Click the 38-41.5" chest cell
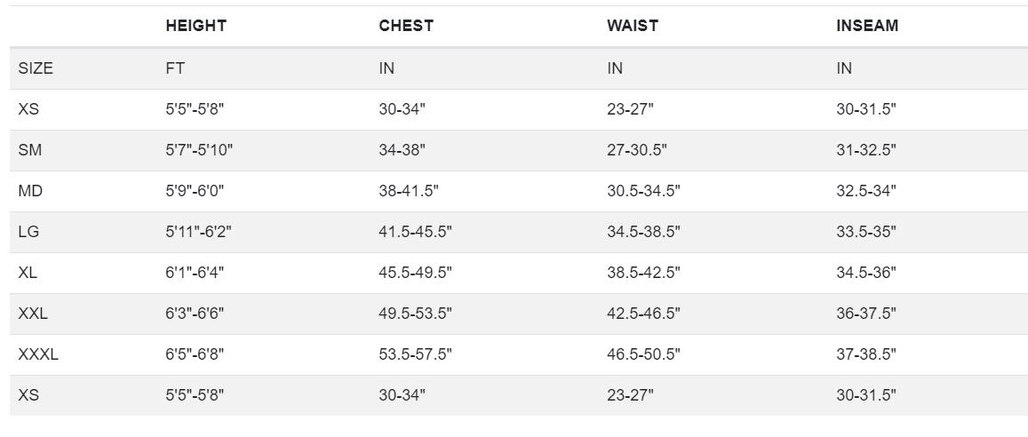This screenshot has width=1028, height=437. 409,191
